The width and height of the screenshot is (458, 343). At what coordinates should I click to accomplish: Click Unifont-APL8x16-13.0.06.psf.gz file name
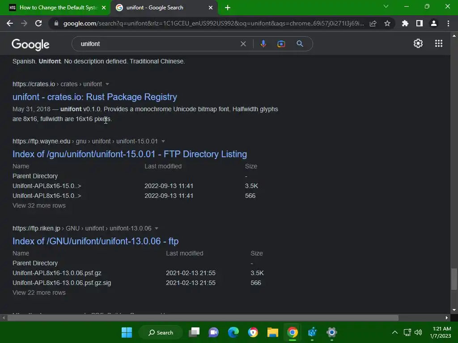(x=57, y=273)
